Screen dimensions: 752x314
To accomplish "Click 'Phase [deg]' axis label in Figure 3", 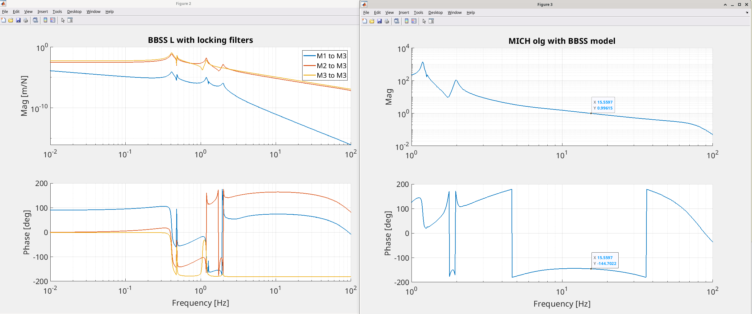I will pos(388,233).
